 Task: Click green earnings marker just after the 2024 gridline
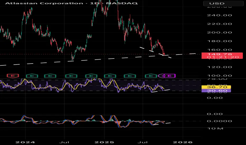(32, 76)
